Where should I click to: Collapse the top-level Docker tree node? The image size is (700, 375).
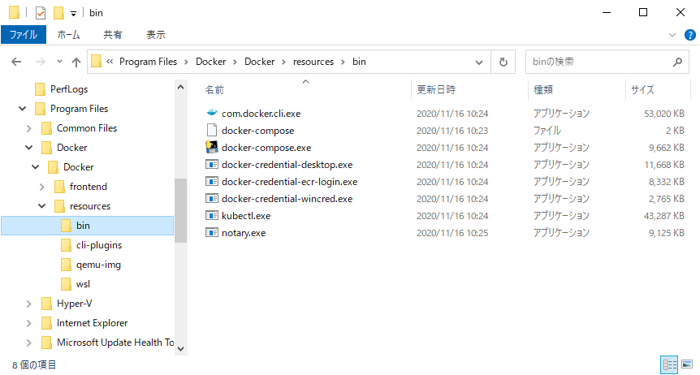pos(29,148)
